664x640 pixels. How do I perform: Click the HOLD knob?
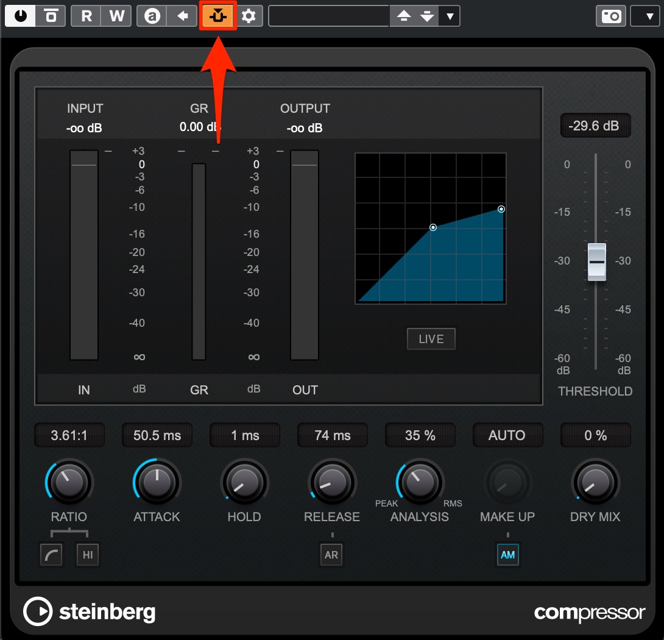tap(245, 482)
